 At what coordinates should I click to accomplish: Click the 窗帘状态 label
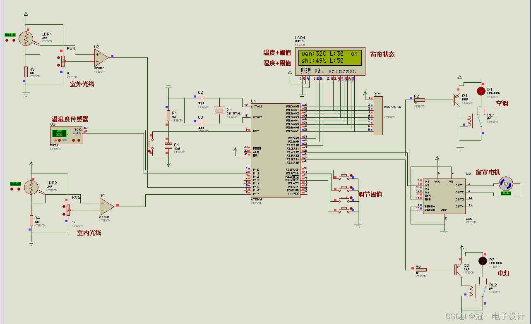(x=382, y=54)
